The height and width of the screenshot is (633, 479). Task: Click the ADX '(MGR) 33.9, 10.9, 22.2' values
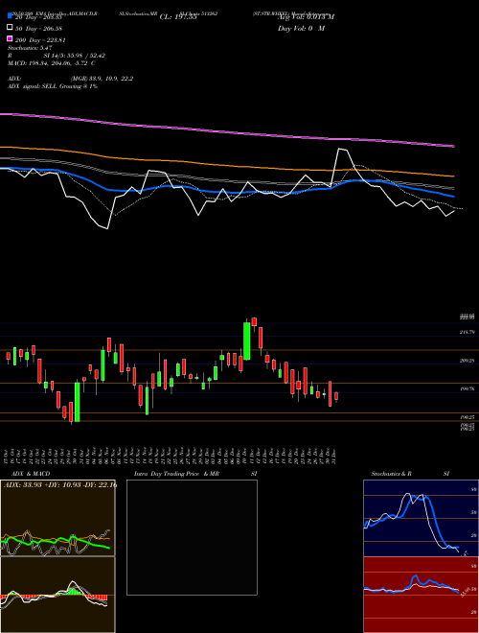(102, 79)
